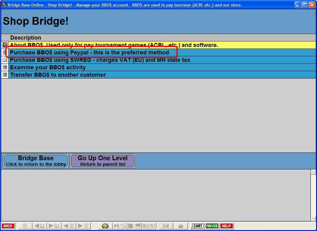This screenshot has height=231, width=317.
Task: Return to lobby via Bridge Base button
Action: (x=36, y=161)
